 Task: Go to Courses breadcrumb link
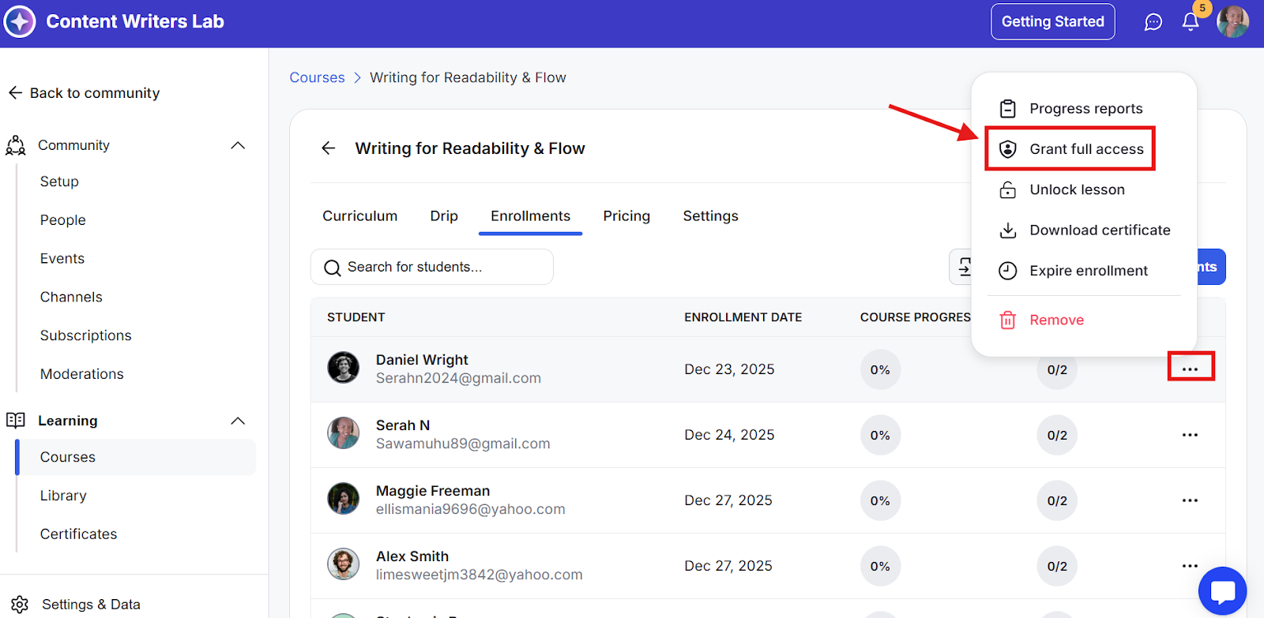[x=317, y=77]
